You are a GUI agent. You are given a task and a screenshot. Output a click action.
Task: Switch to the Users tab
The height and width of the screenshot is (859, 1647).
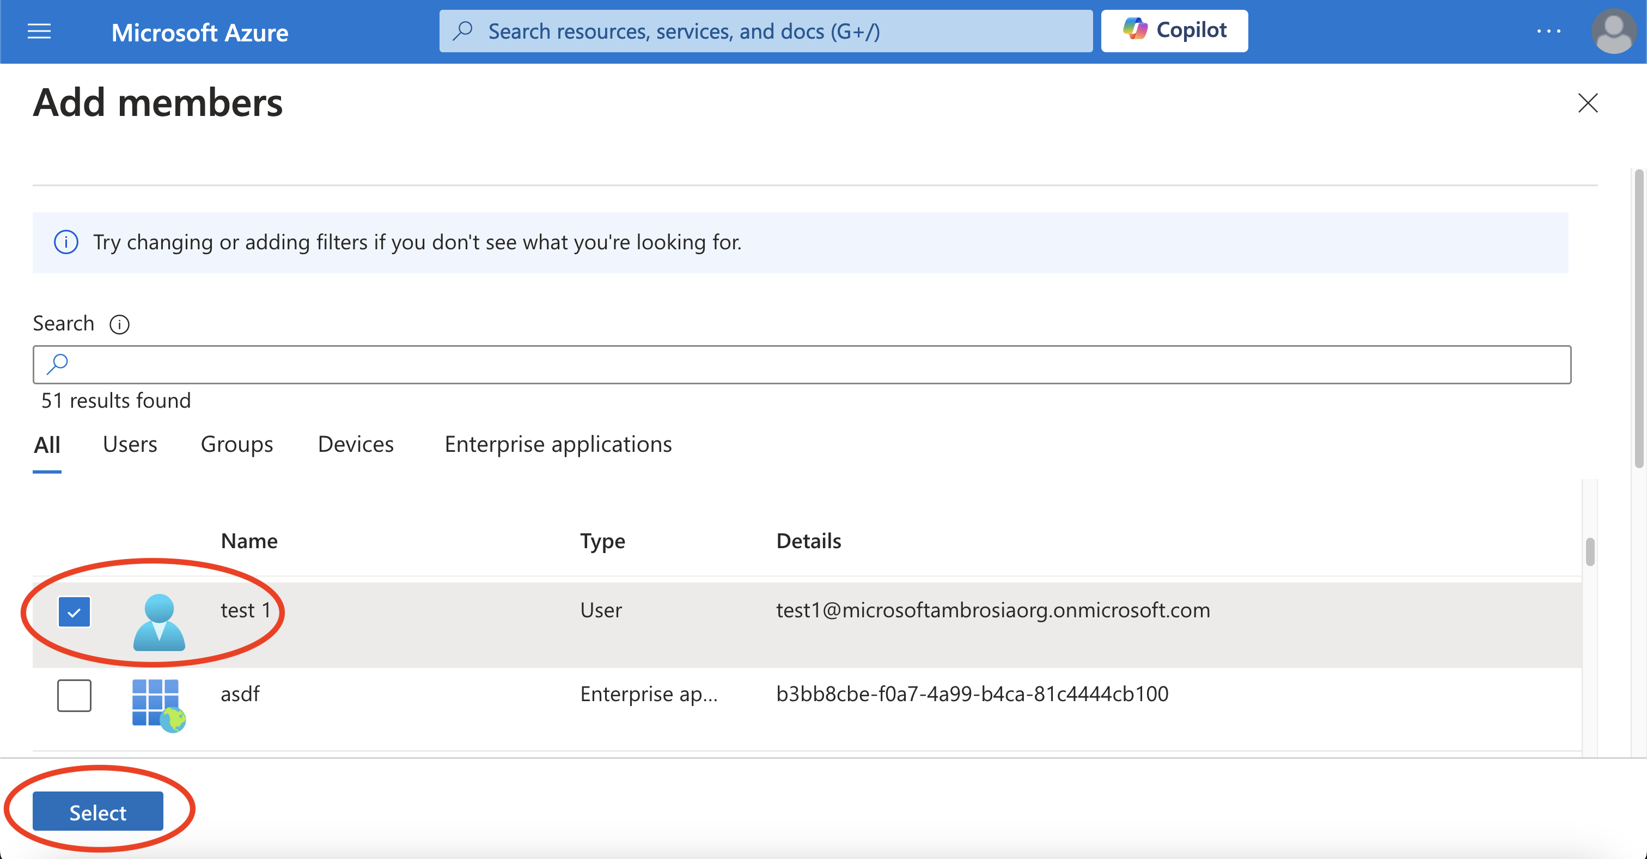(130, 443)
